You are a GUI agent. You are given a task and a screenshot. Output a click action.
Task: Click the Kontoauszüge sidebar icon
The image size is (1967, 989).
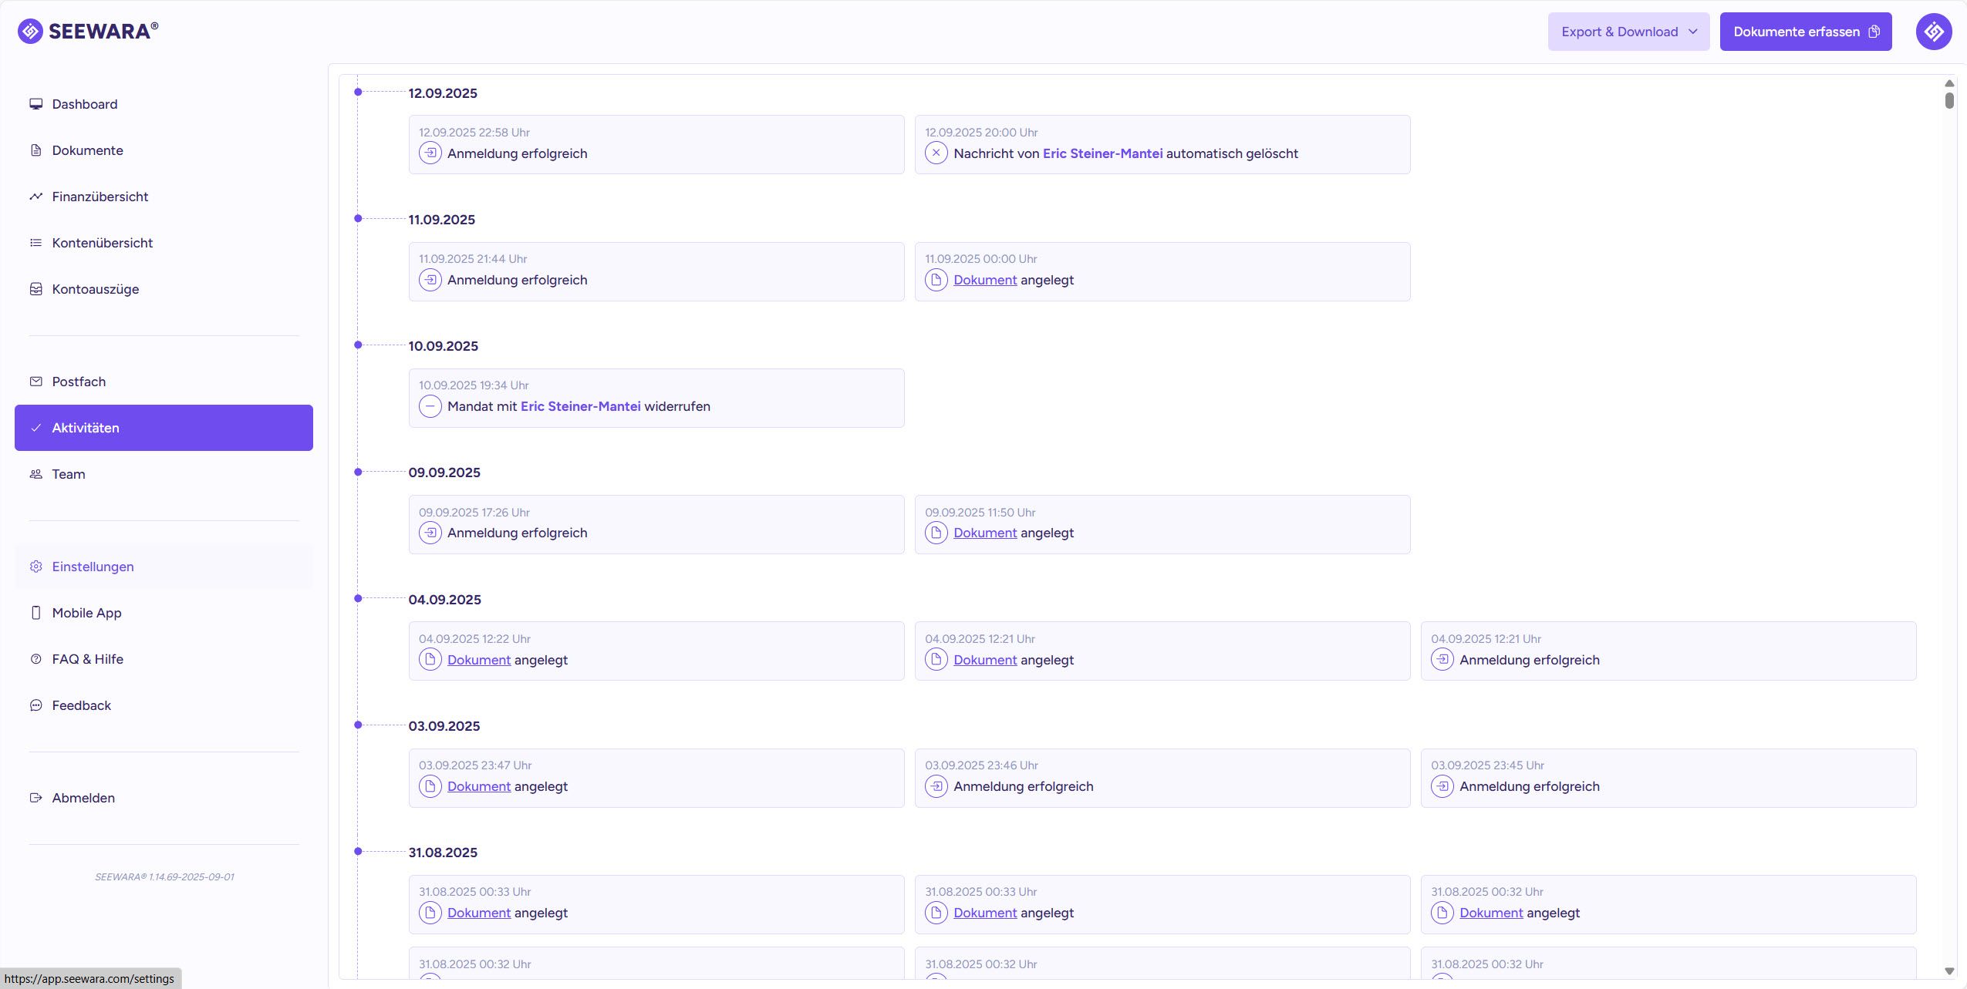pyautogui.click(x=35, y=289)
